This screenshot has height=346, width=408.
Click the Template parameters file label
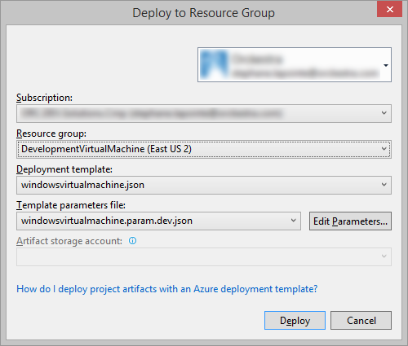[71, 205]
